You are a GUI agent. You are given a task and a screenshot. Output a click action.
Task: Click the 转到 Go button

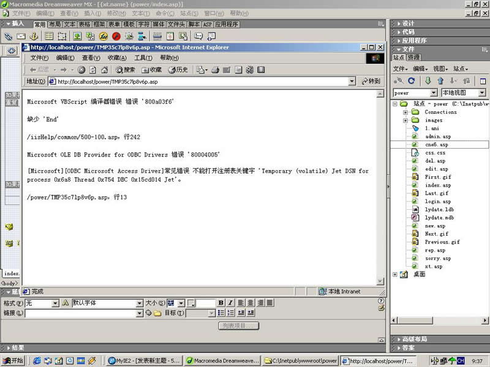click(x=371, y=81)
